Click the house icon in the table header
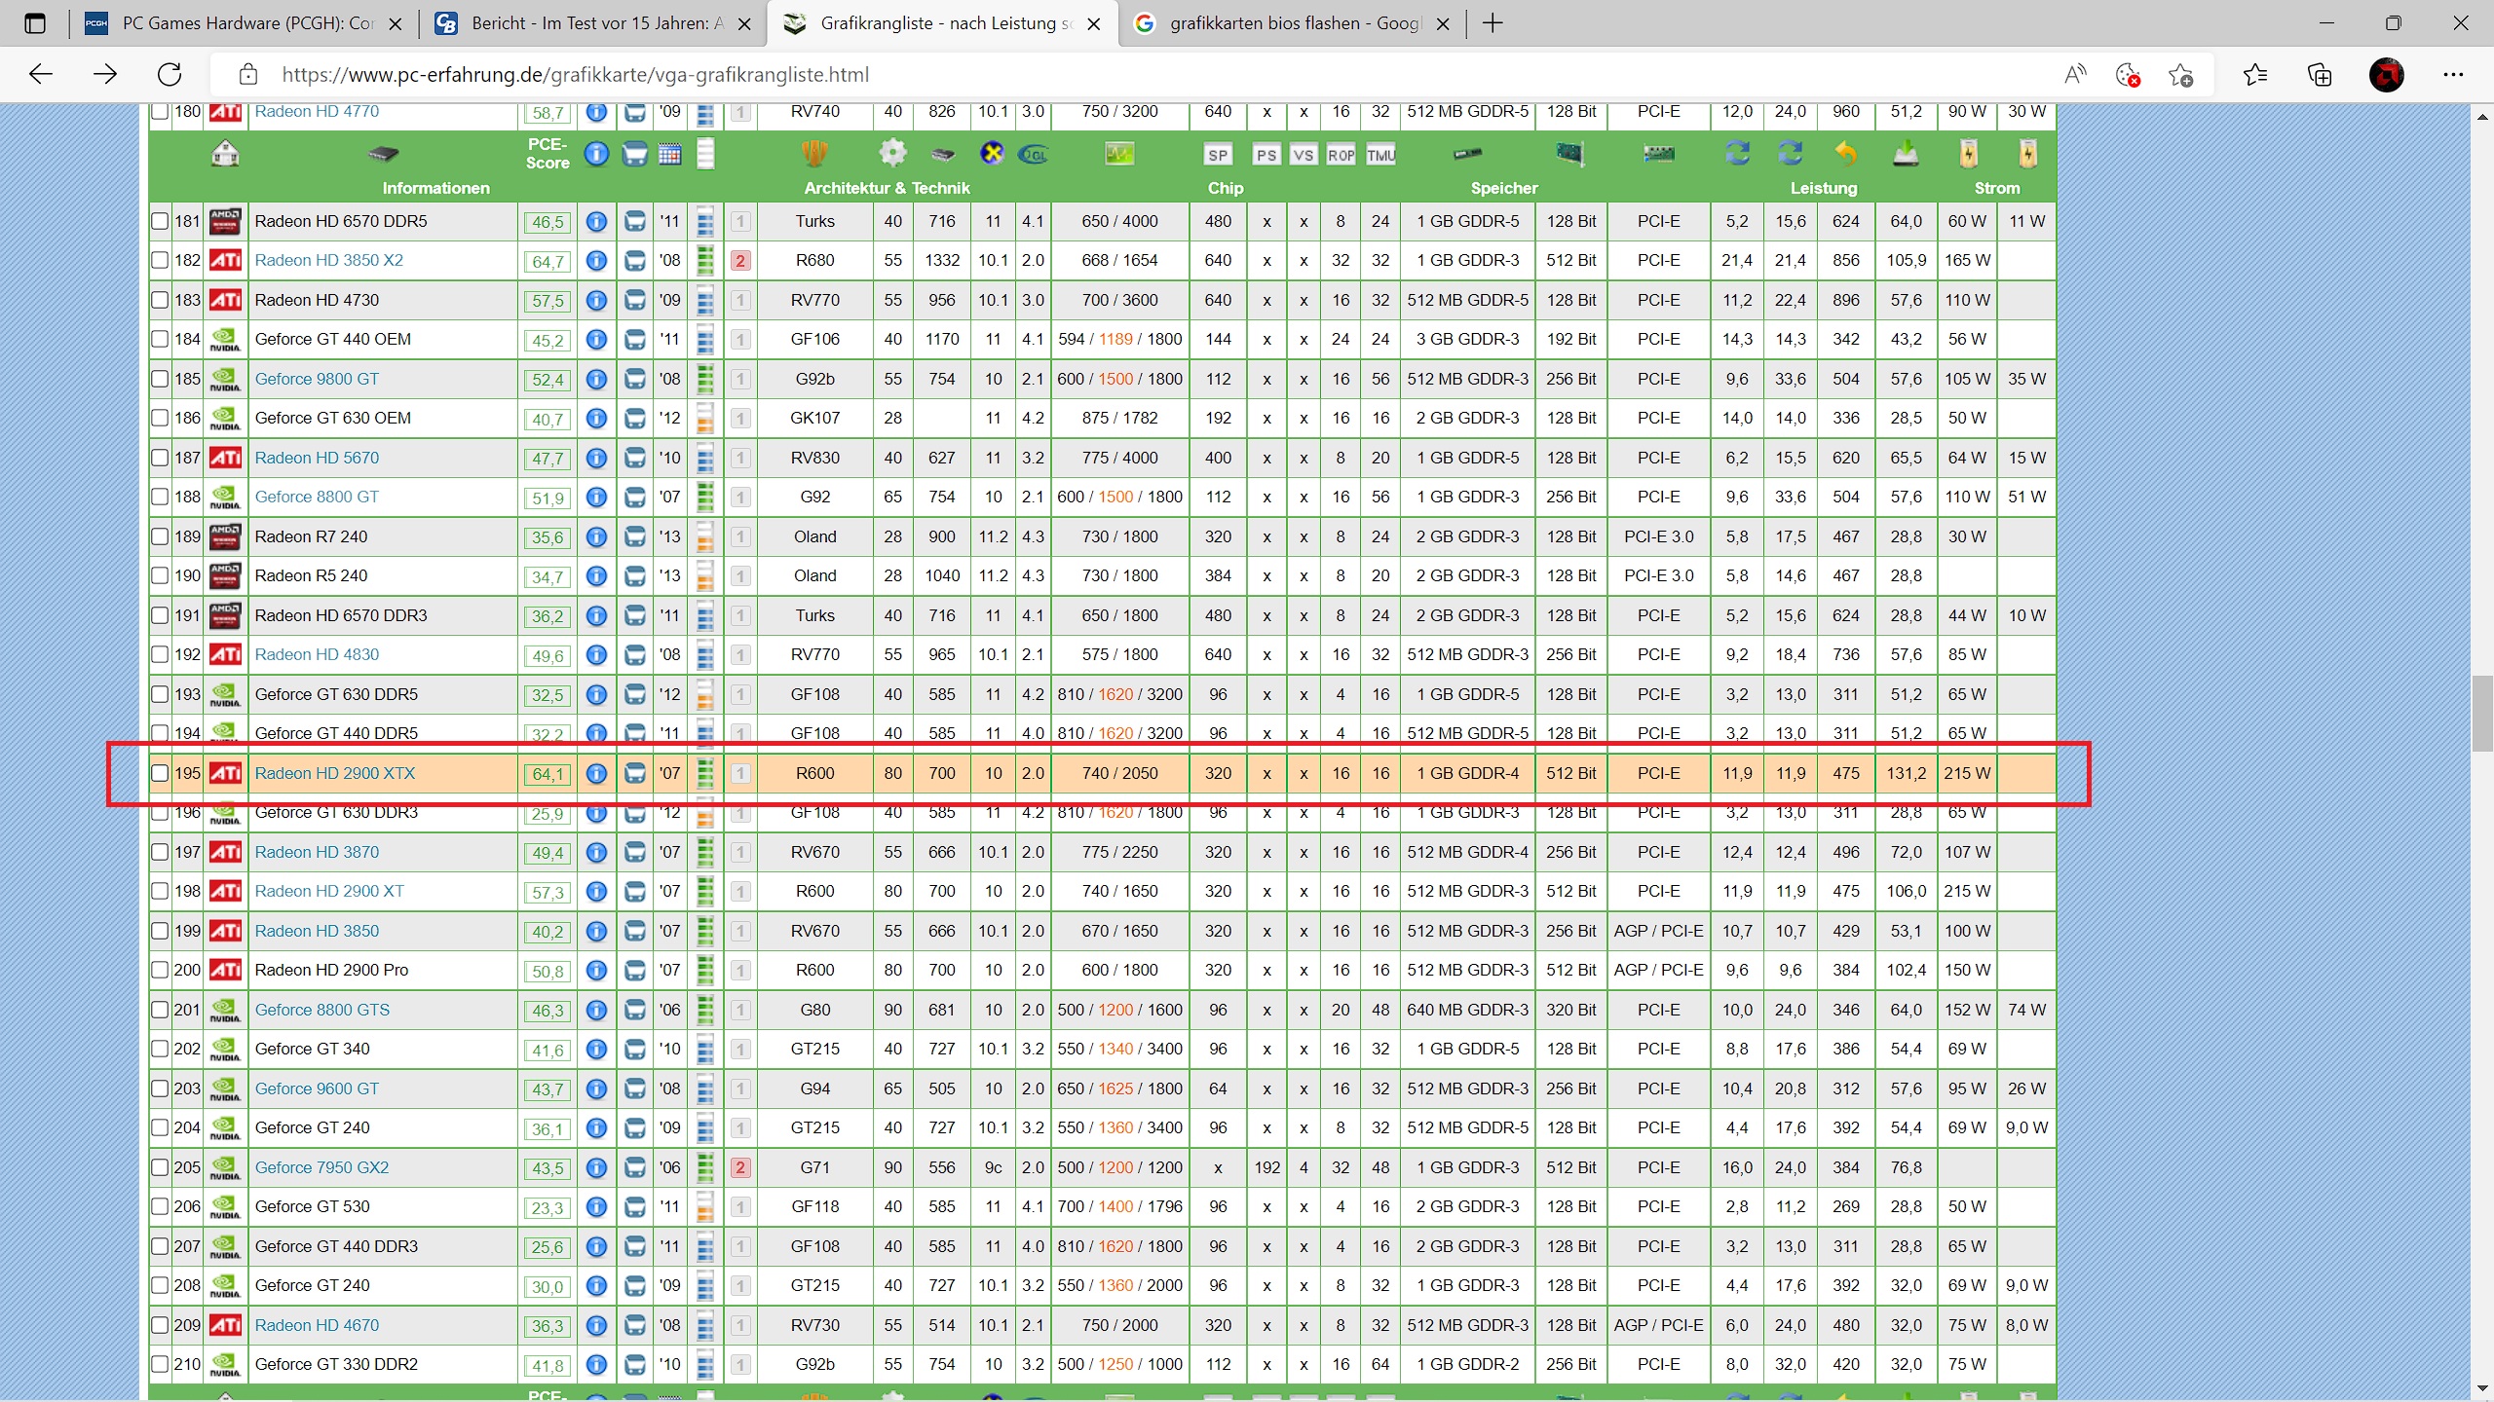 (x=225, y=154)
